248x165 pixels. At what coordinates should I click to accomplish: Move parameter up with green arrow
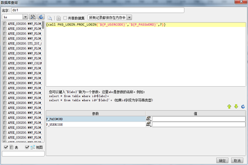(229, 106)
